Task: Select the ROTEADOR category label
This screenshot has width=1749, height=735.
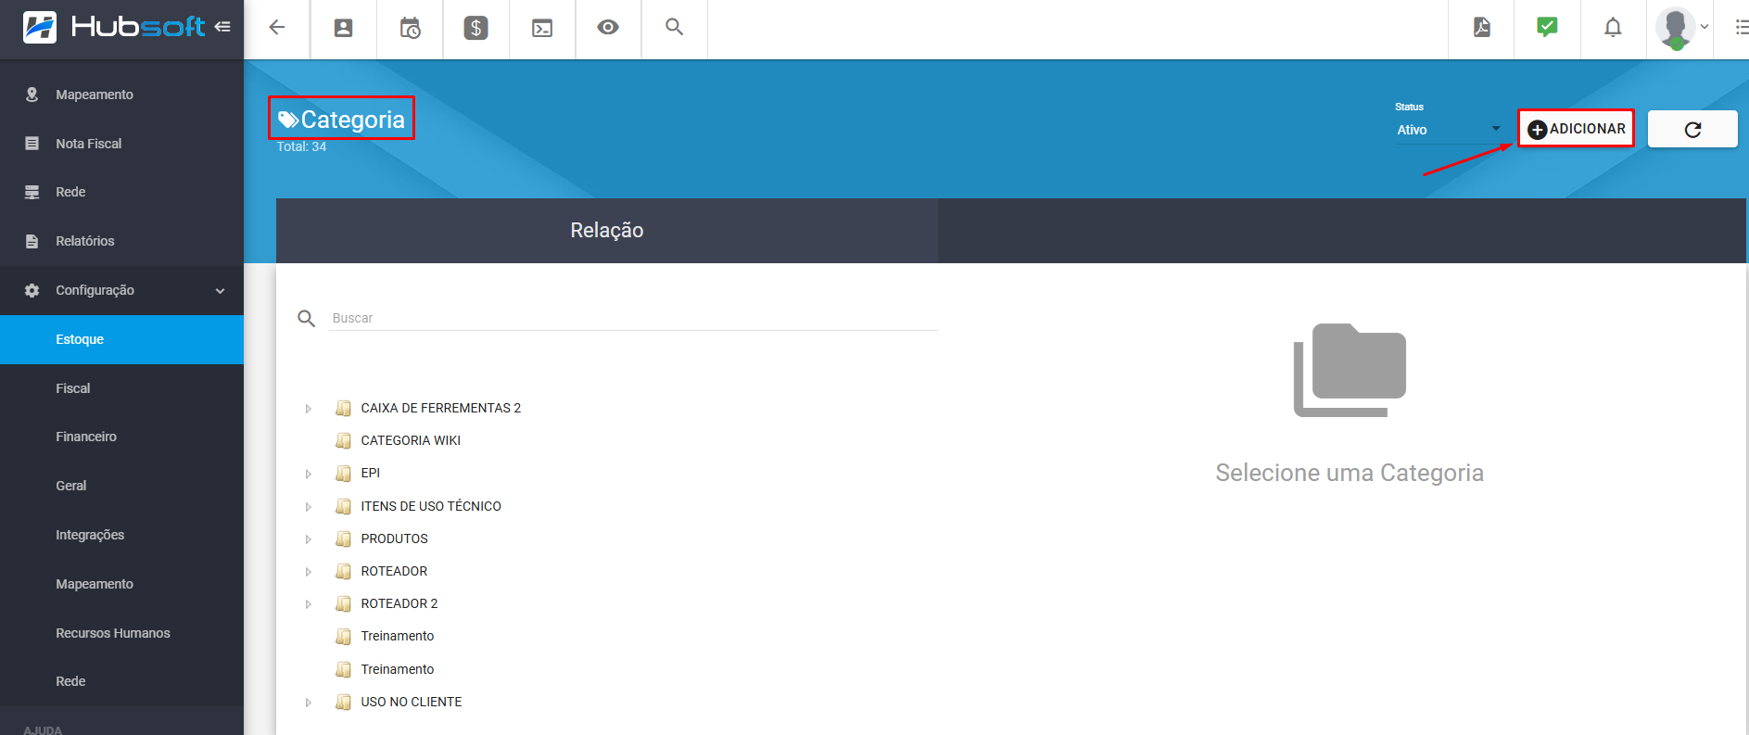Action: [x=394, y=571]
